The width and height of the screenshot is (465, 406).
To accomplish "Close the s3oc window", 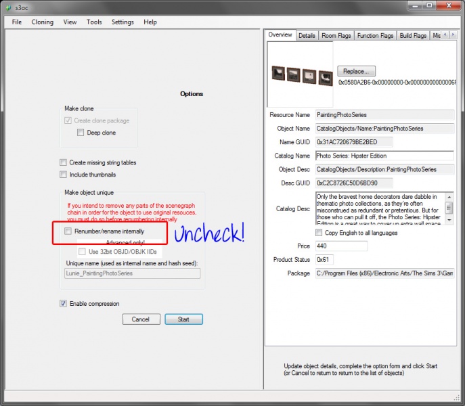I will [448, 6].
